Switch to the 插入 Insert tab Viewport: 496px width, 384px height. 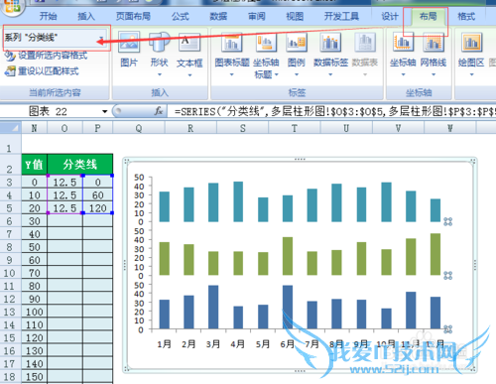coord(86,16)
